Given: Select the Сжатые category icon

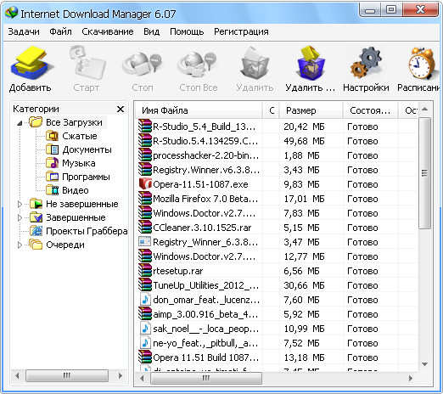Looking at the screenshot, I should click(x=53, y=136).
